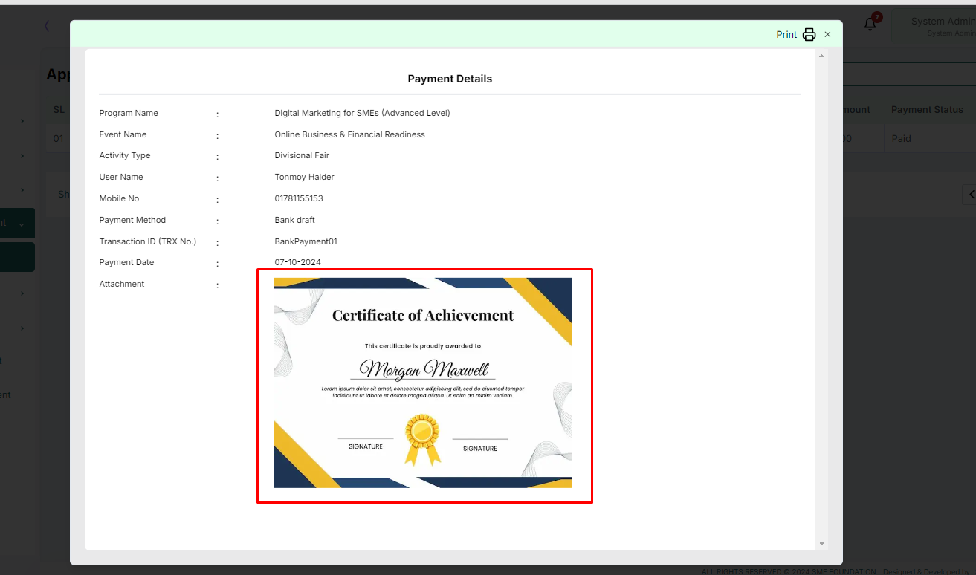Viewport: 976px width, 575px height.
Task: Select the payment date 07-10-2024
Action: tap(297, 262)
